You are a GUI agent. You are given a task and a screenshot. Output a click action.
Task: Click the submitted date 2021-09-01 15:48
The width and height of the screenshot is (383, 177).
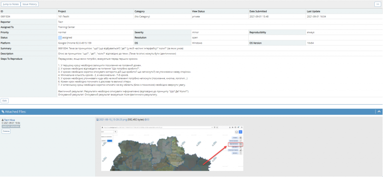pos(260,16)
